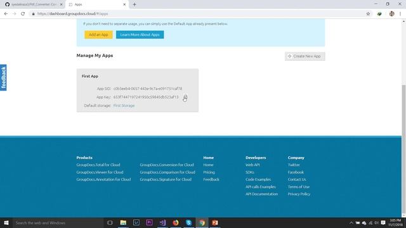This screenshot has height=228, width=406.
Task: Open Contact Us link
Action: [297, 179]
